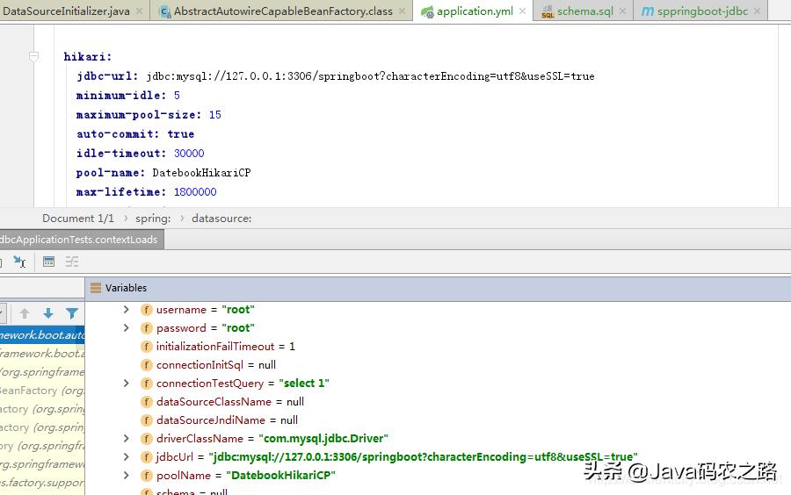Click the spring: breadcrumb
The height and width of the screenshot is (495, 791).
(x=153, y=218)
